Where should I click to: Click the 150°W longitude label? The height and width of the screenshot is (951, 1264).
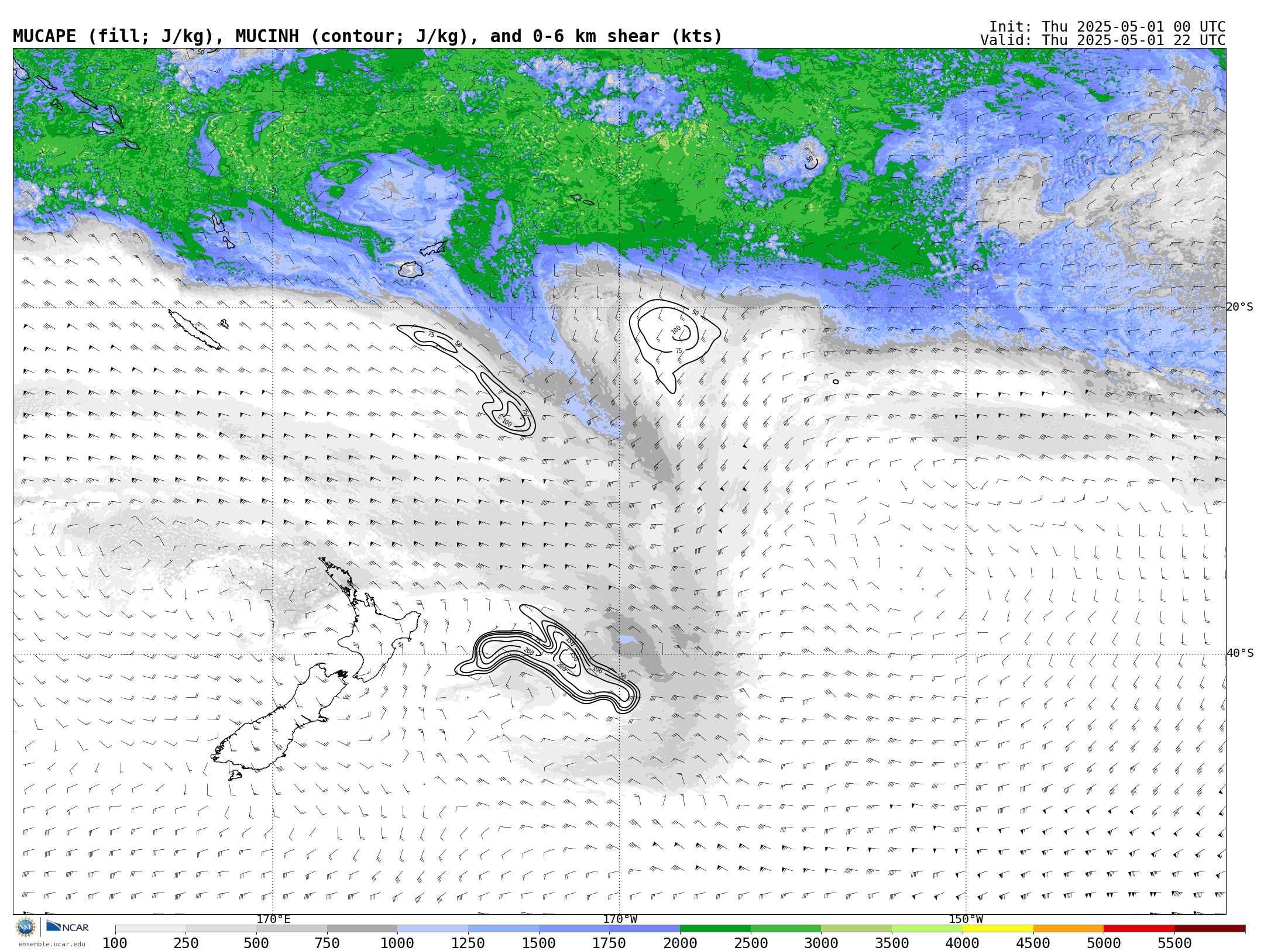point(966,919)
